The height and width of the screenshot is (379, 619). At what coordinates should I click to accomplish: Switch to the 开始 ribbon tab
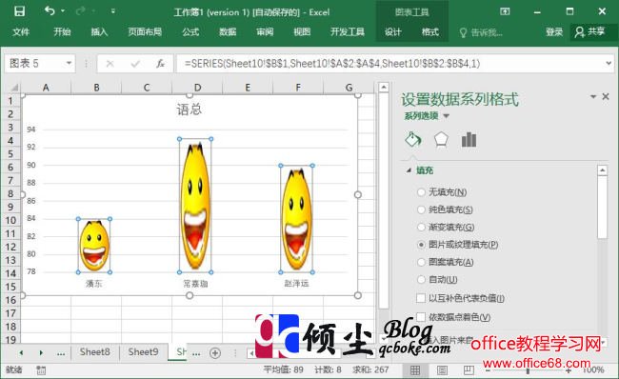click(x=62, y=32)
